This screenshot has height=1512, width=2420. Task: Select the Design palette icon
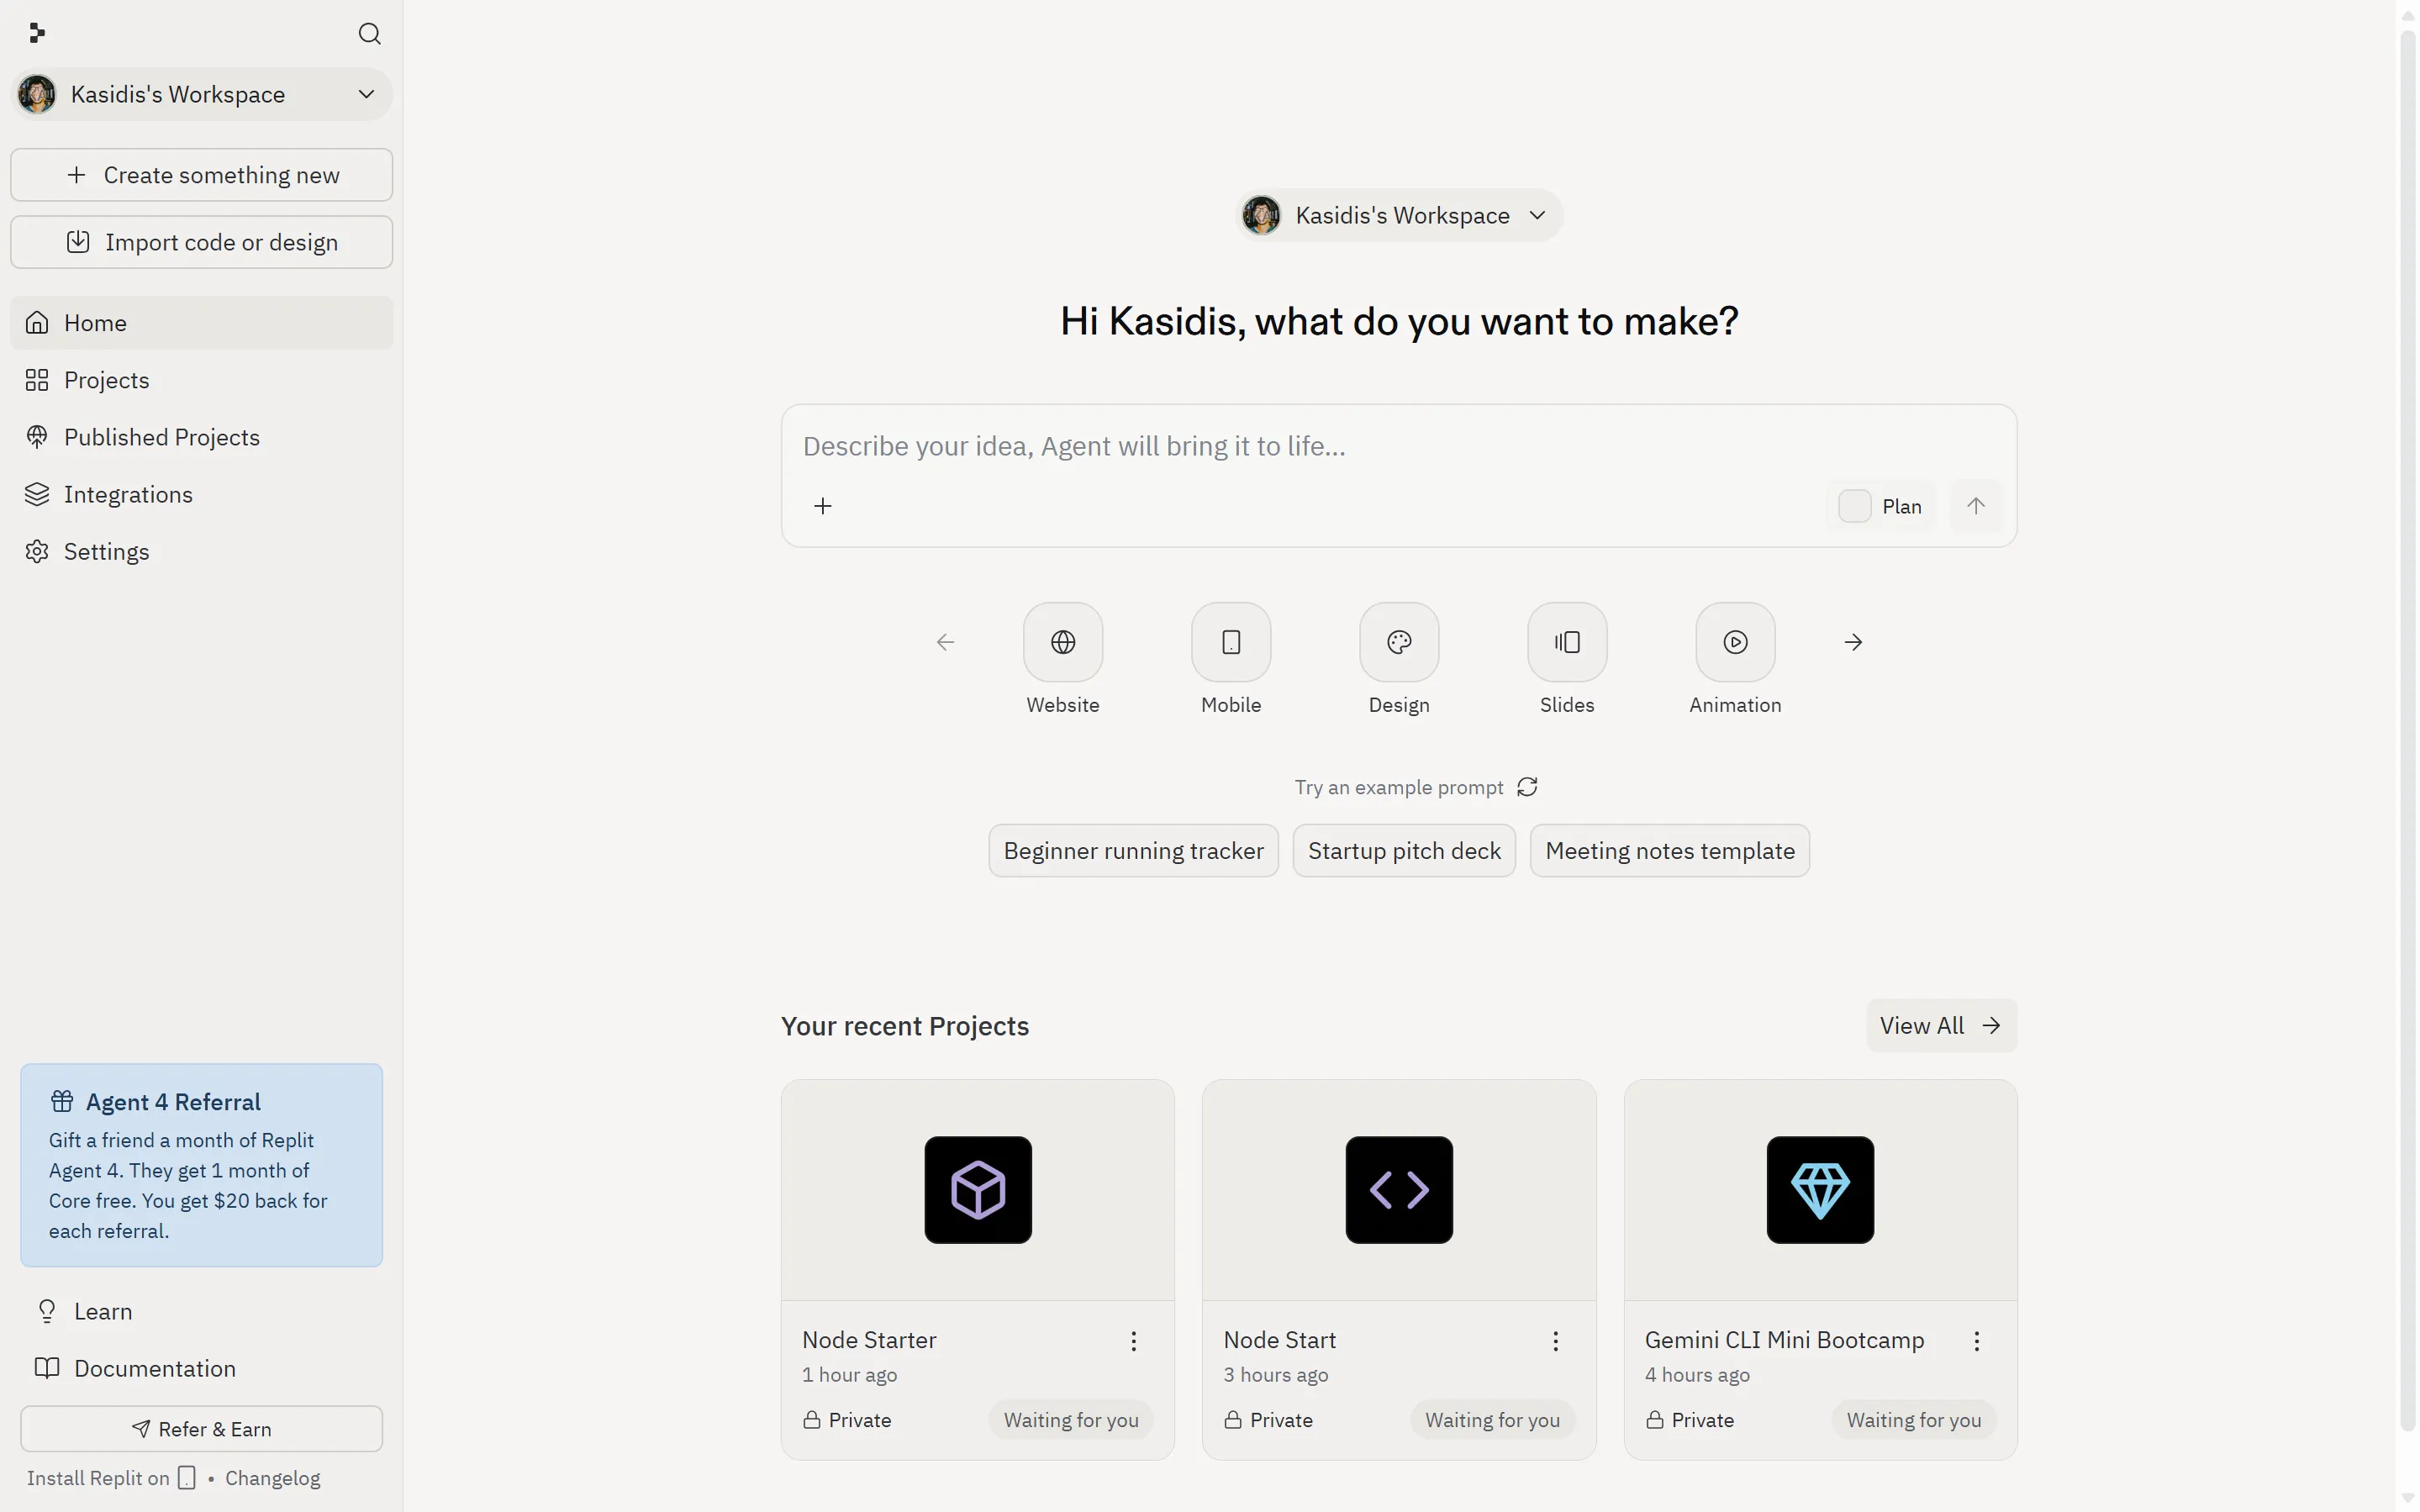[1399, 642]
